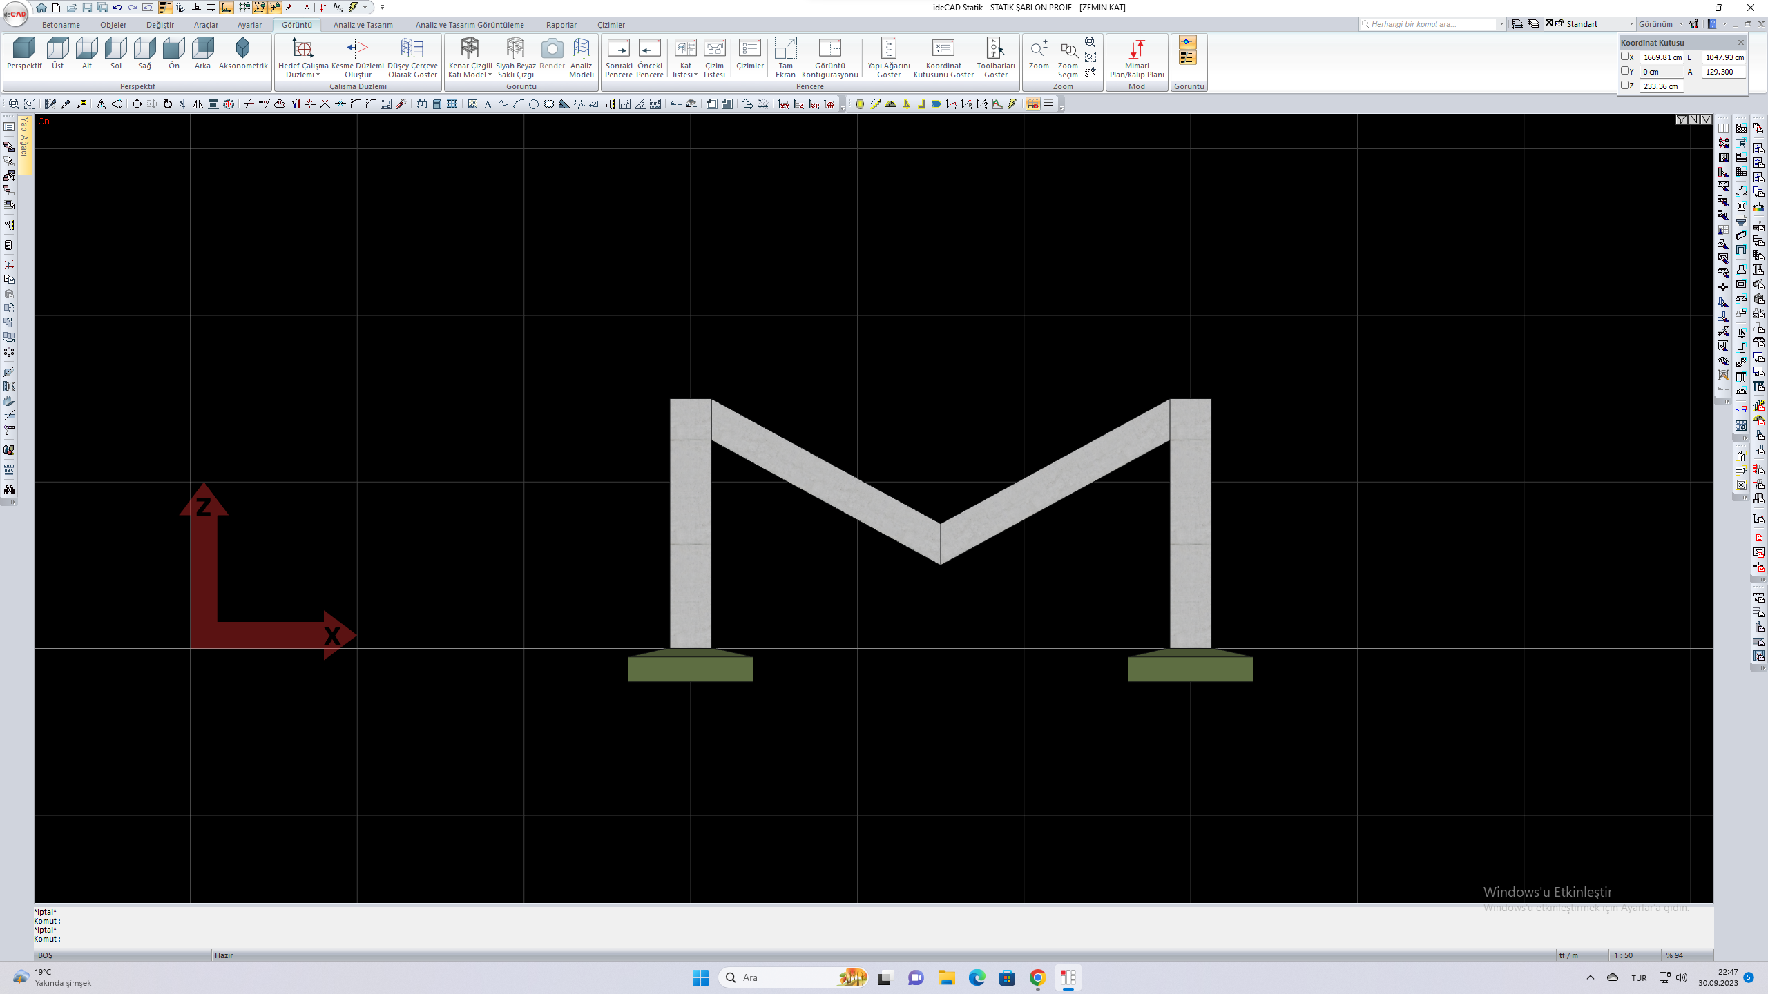Viewport: 1768px width, 994px height.
Task: Click the Home icon in quick access
Action: 41,8
